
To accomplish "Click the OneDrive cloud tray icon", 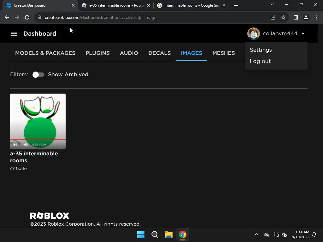I will [x=267, y=234].
